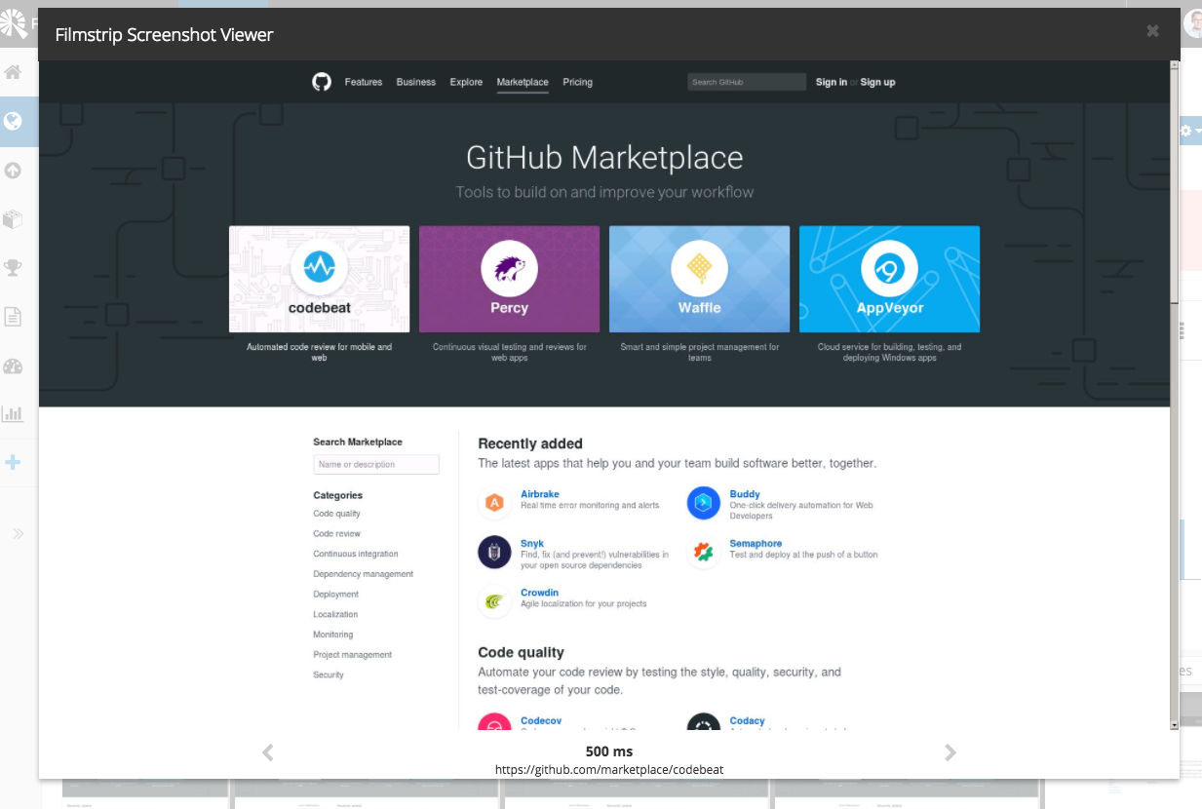This screenshot has width=1202, height=809.
Task: Open the Buddy app name link
Action: tap(745, 494)
